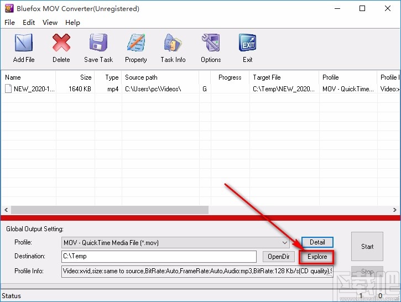Sort by the Size column header
Screen dimensions: 401x302
[x=75, y=77]
